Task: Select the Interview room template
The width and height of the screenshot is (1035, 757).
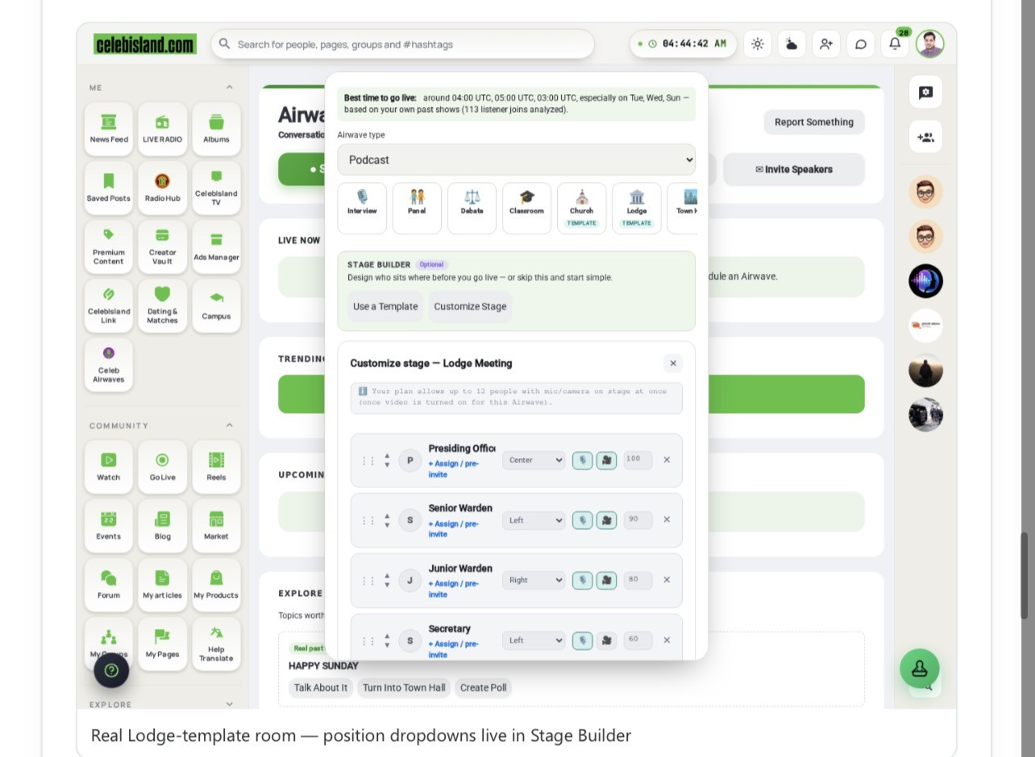Action: pyautogui.click(x=362, y=208)
